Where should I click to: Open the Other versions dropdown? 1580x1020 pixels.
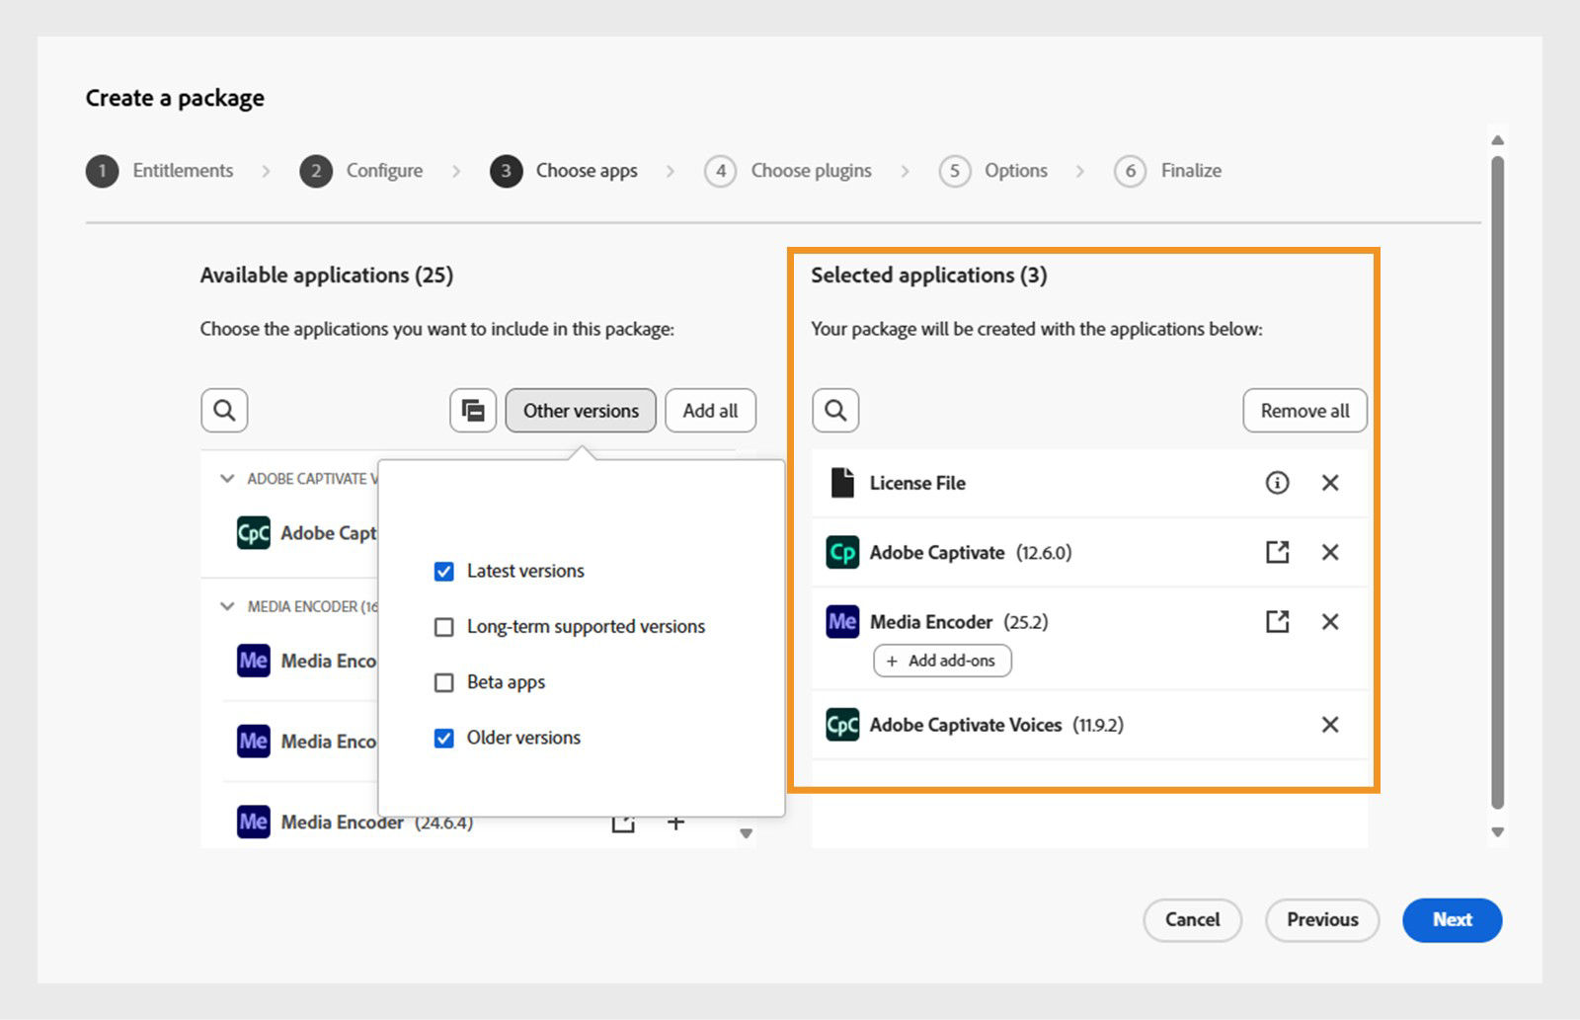581,410
